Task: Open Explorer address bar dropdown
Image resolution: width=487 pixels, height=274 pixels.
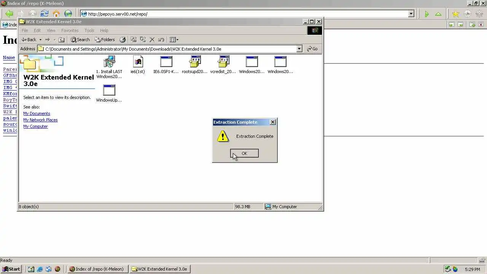Action: (299, 49)
